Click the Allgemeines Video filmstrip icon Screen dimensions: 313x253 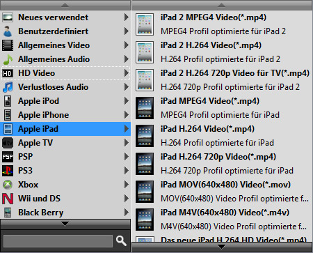(x=8, y=45)
